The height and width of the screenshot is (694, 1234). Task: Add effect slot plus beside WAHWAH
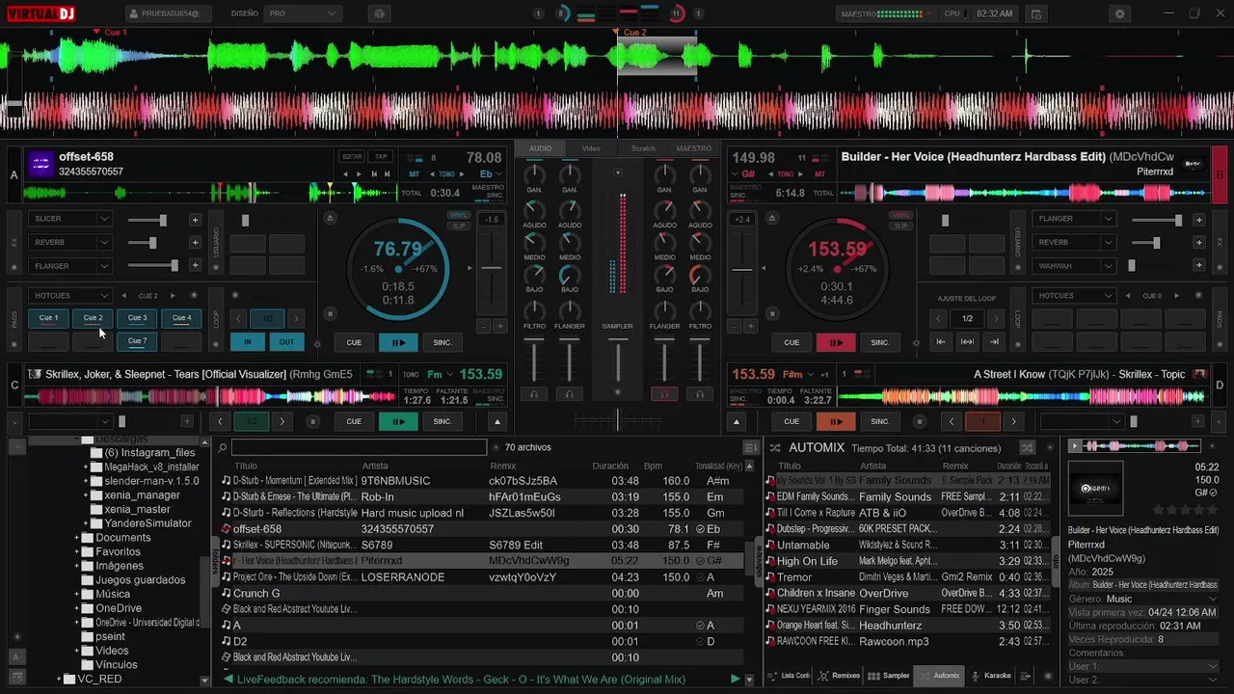1198,266
